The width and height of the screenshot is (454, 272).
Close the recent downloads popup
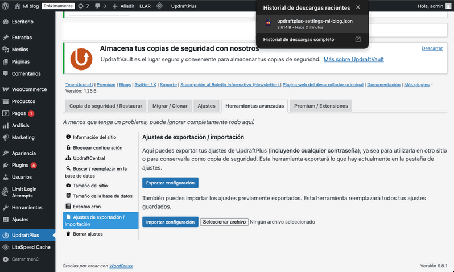tap(358, 7)
